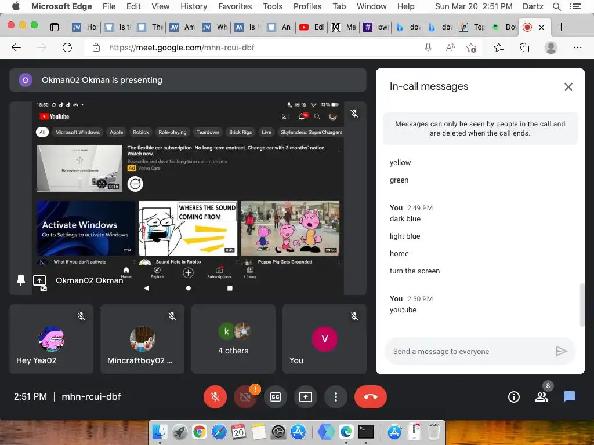Viewport: 594px width, 445px height.
Task: Click the send message arrow icon
Action: pyautogui.click(x=562, y=352)
